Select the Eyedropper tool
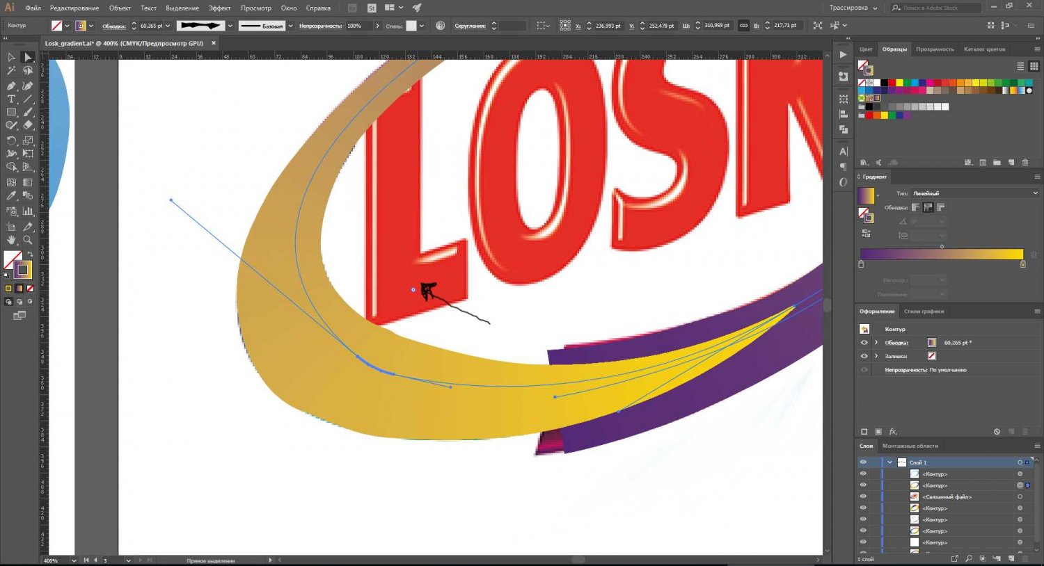The image size is (1044, 566). pos(11,196)
